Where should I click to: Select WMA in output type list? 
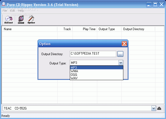(x=96, y=71)
